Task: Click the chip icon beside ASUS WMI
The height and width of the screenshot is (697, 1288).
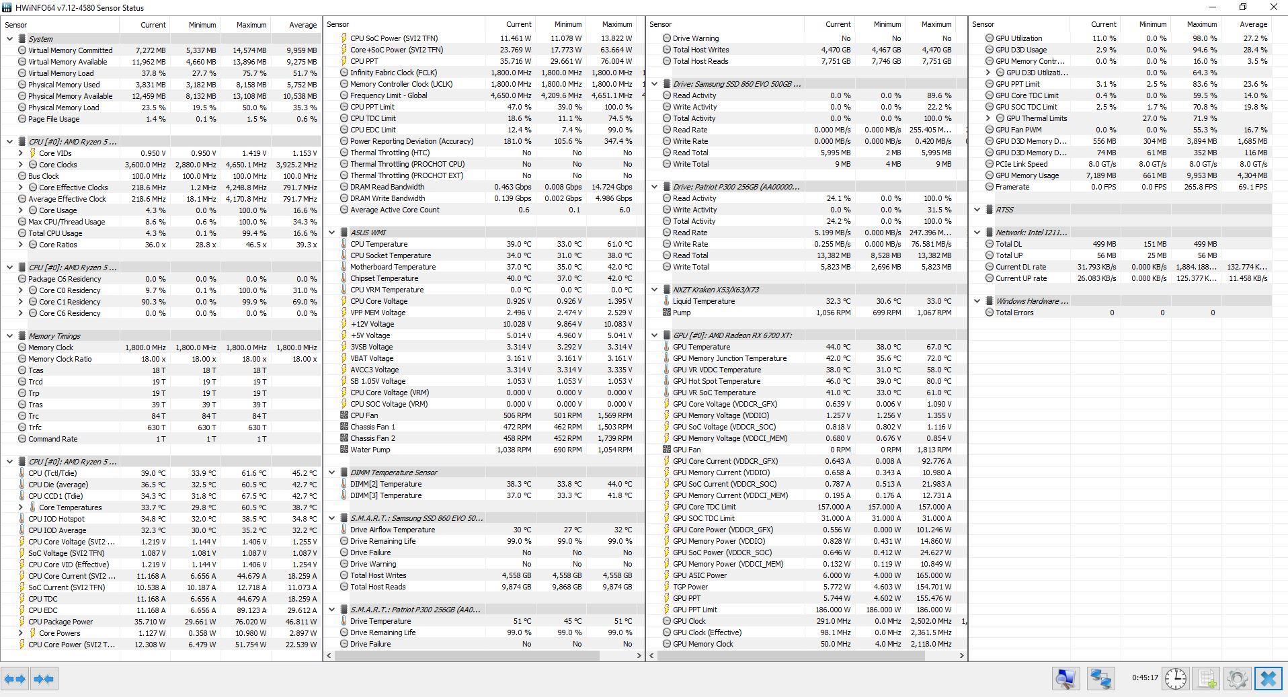Action: pos(344,233)
